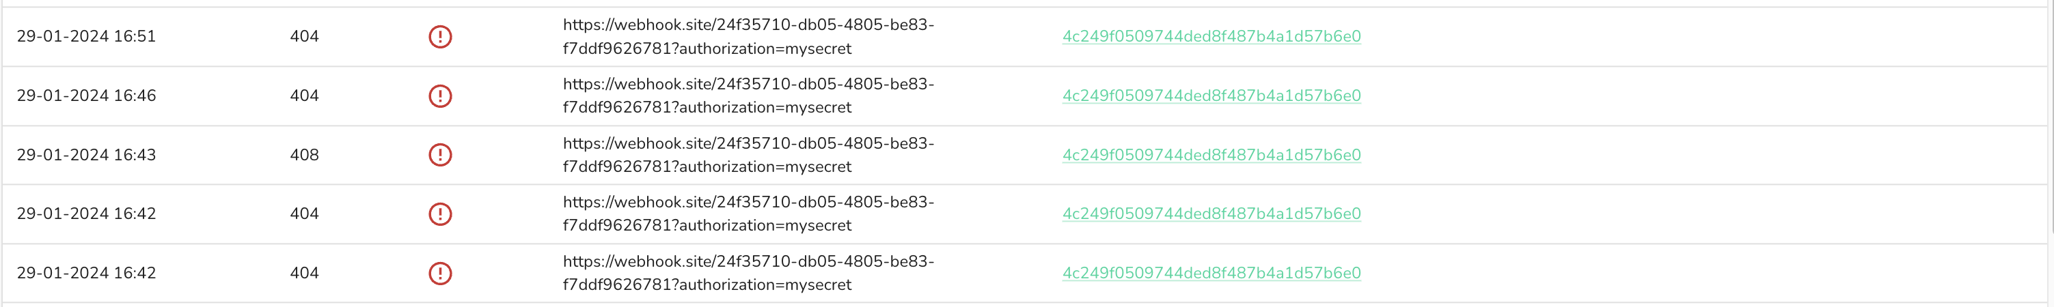Click the error icon beside status 408
The width and height of the screenshot is (2054, 307).
[x=440, y=155]
